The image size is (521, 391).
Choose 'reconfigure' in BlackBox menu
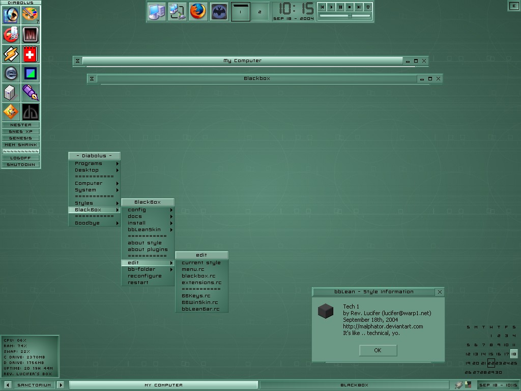[148, 276]
